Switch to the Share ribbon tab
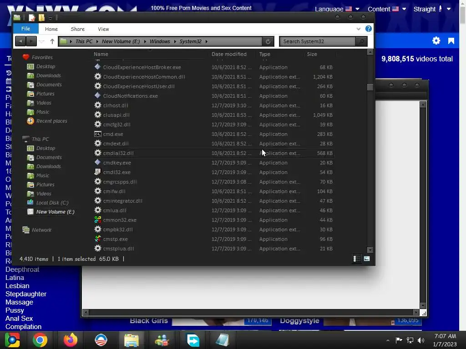The height and width of the screenshot is (349, 466). 77,29
